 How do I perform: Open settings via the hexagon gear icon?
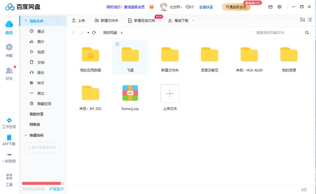point(280,7)
